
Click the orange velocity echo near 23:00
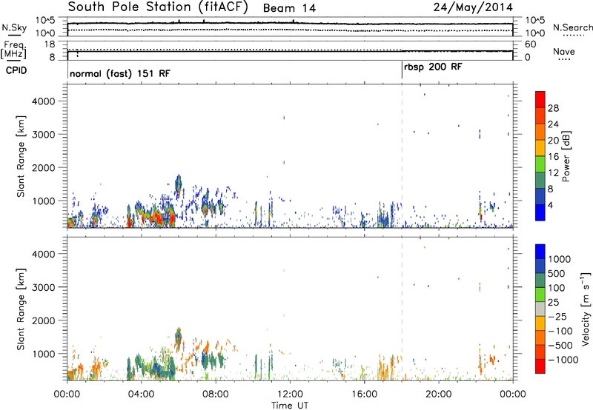tap(492, 360)
